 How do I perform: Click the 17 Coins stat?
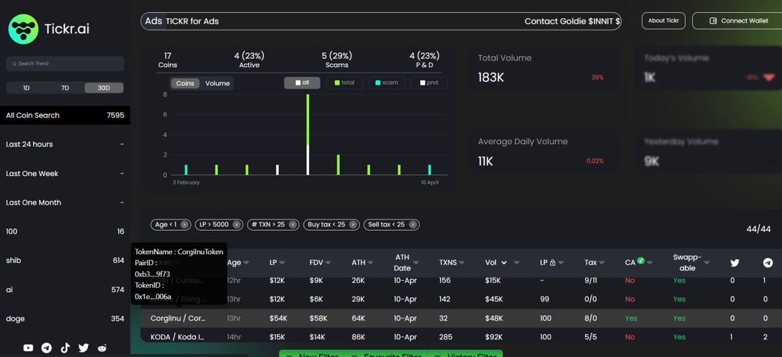pos(167,60)
